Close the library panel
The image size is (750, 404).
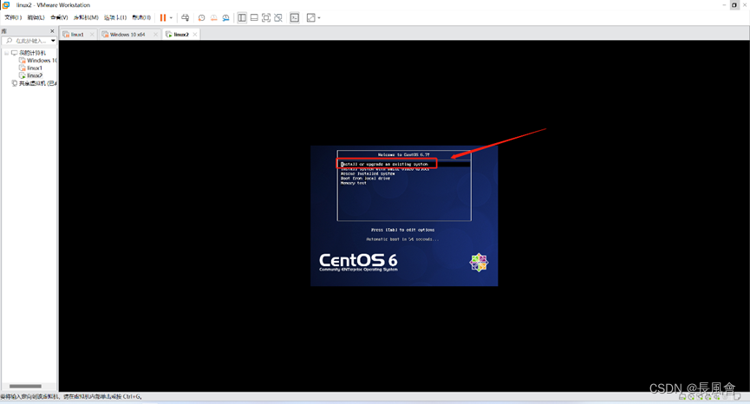(52, 31)
